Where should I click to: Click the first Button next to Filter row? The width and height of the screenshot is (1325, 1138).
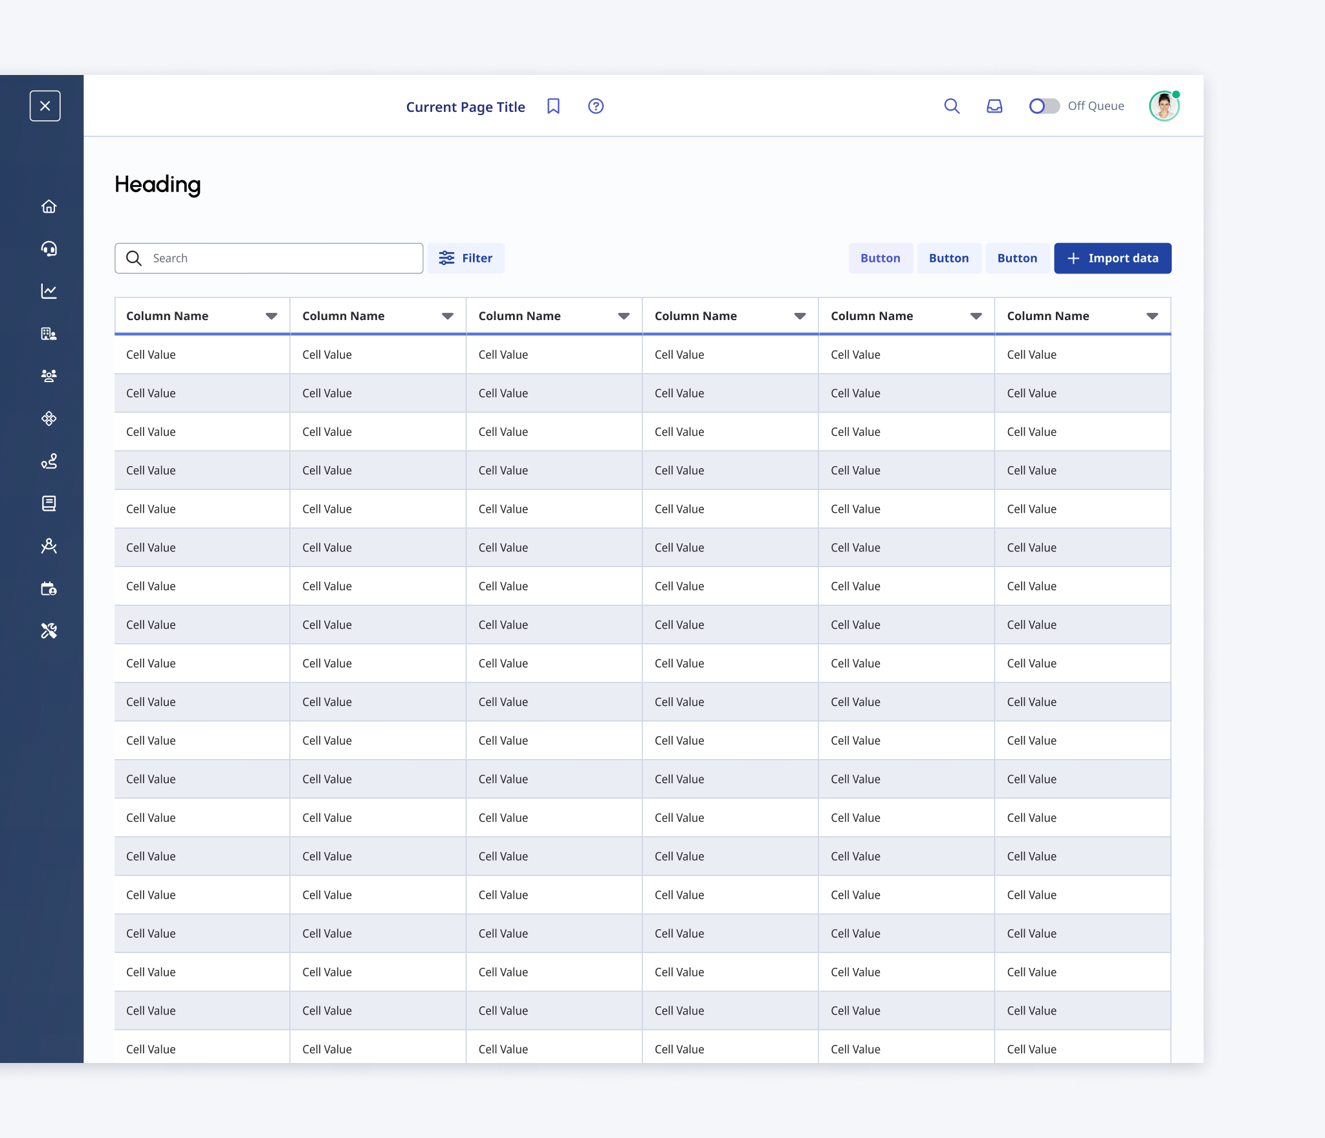(x=880, y=258)
